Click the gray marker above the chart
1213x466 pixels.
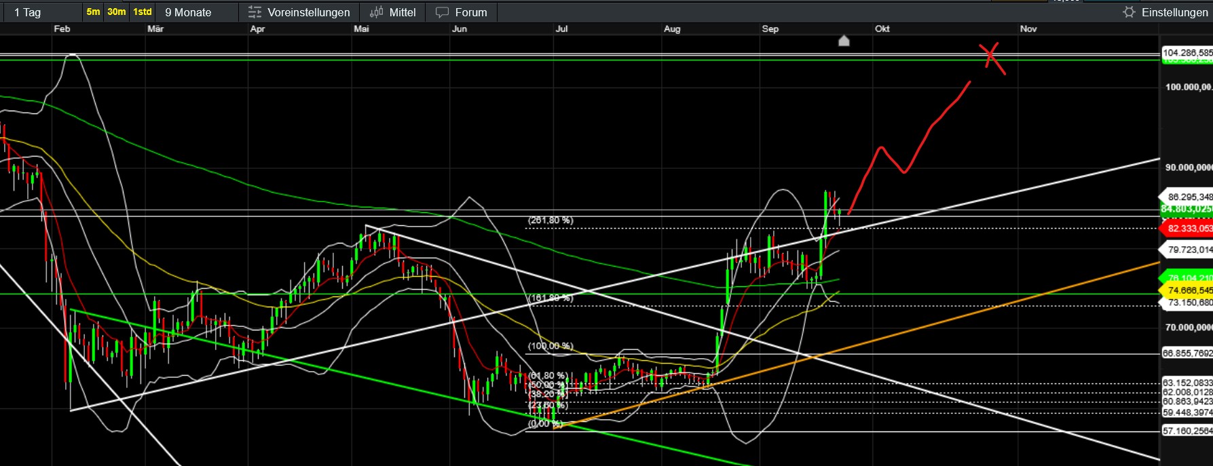[844, 41]
